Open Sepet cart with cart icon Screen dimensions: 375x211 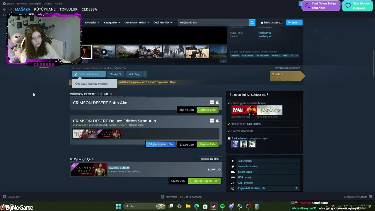coord(294,23)
